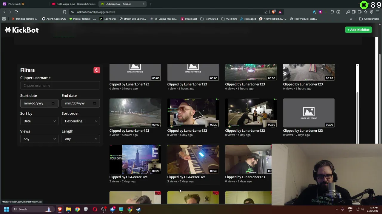This screenshot has width=382, height=214.
Task: Open the SportSurge bookmark
Action: [108, 19]
